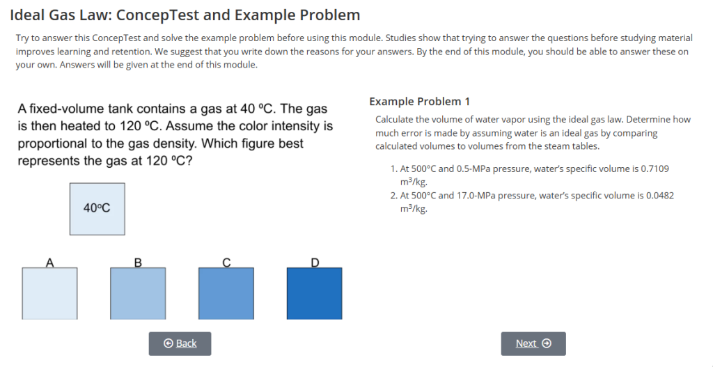This screenshot has height=367, width=713.
Task: Click the letter C label
Action: click(226, 263)
